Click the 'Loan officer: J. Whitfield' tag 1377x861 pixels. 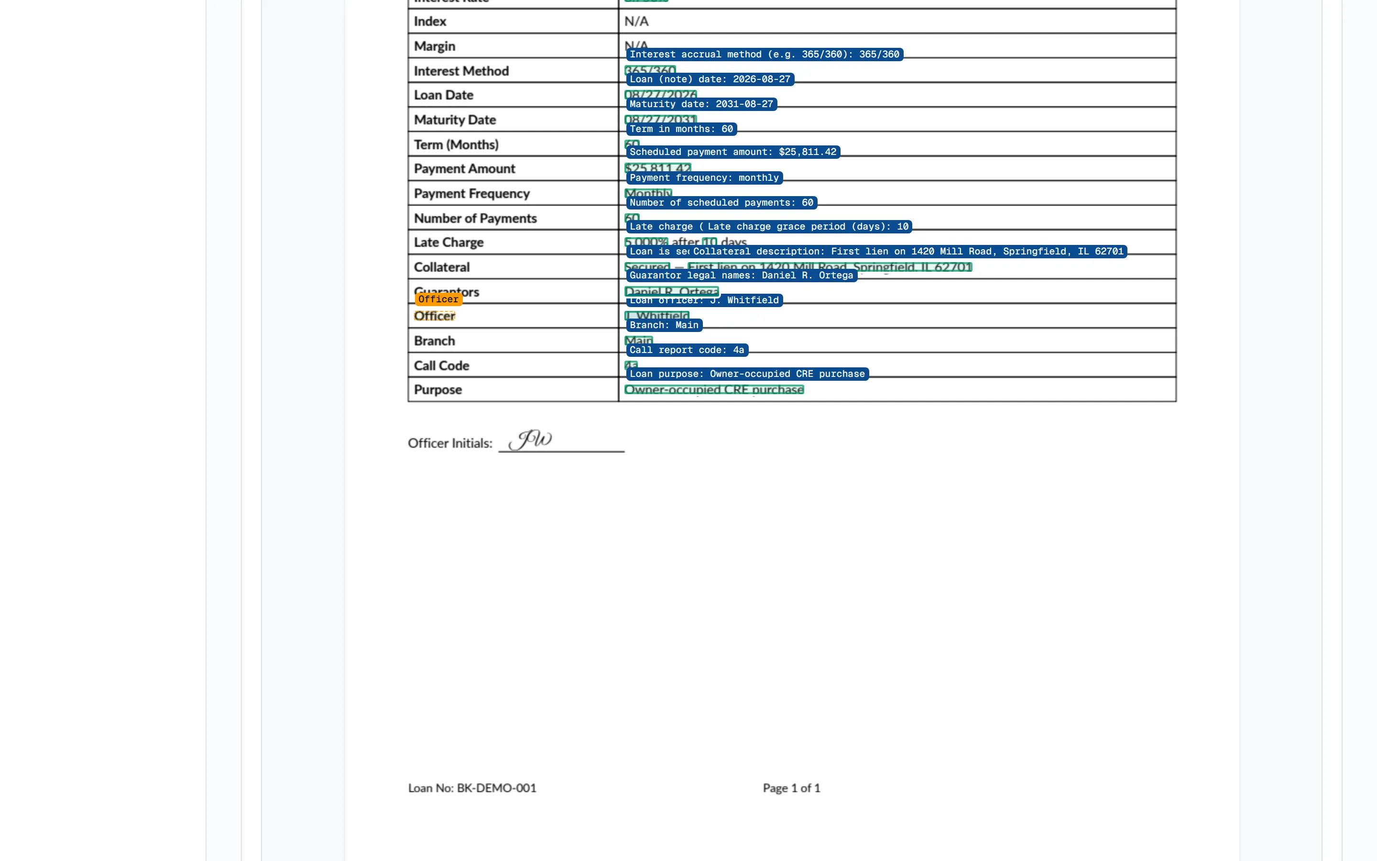click(x=704, y=301)
